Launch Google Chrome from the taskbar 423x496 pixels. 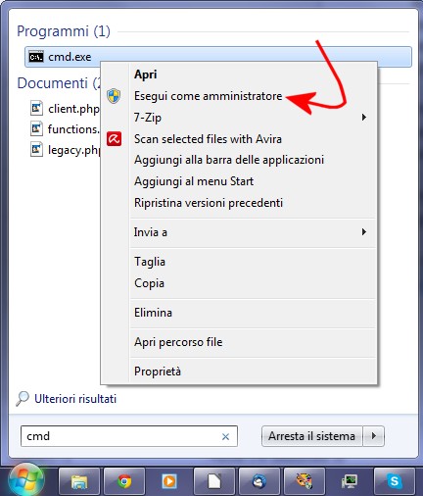tap(124, 481)
